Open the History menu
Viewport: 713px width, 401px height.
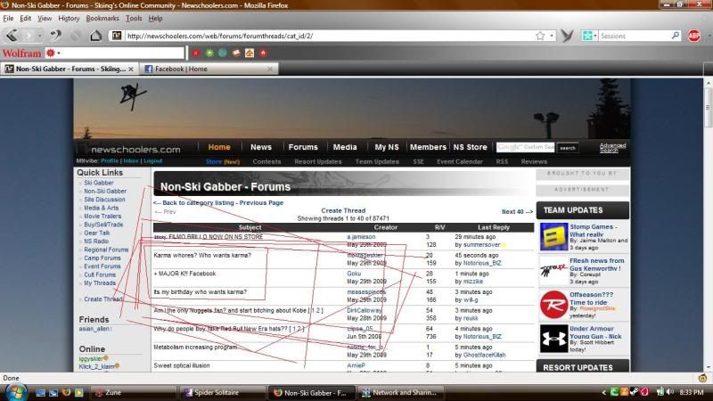point(69,18)
